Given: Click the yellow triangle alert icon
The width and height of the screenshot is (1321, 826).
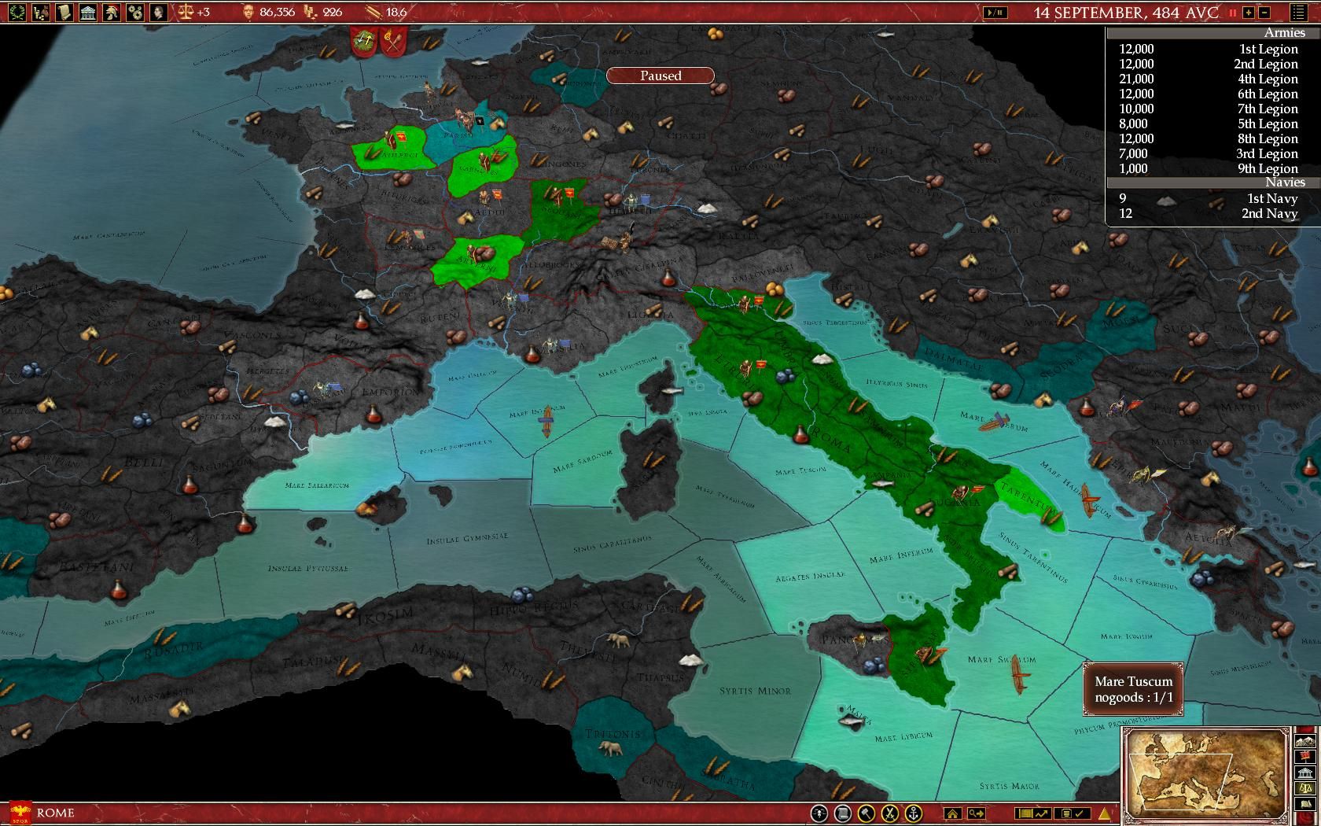Looking at the screenshot, I should coord(1105,813).
